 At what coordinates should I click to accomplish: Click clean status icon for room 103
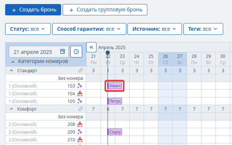[80, 86]
